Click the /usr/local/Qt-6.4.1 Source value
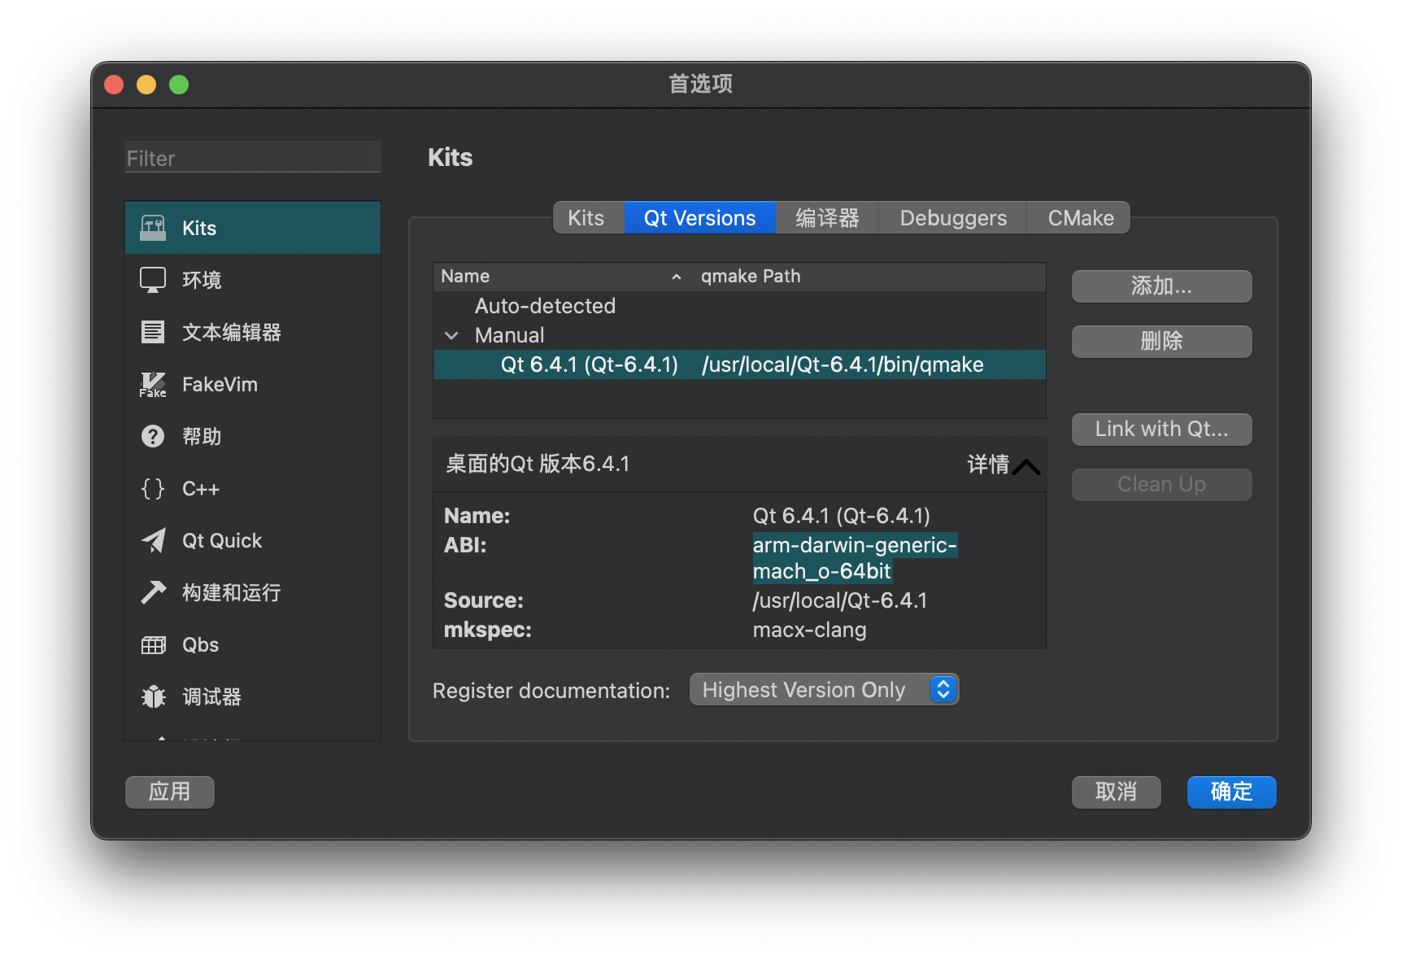The image size is (1402, 960). point(839,600)
